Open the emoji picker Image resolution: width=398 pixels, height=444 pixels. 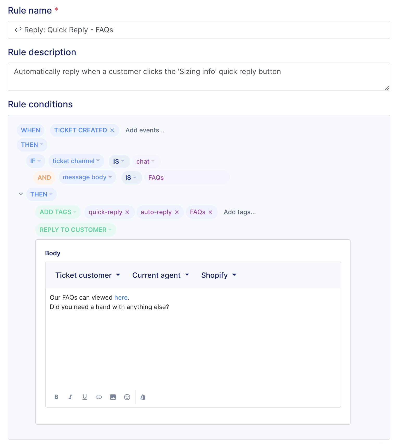[x=127, y=397]
